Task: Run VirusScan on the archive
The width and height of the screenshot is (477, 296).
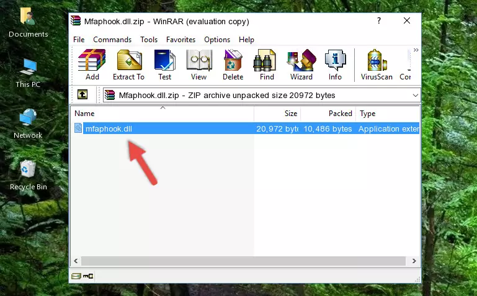Action: pyautogui.click(x=377, y=65)
